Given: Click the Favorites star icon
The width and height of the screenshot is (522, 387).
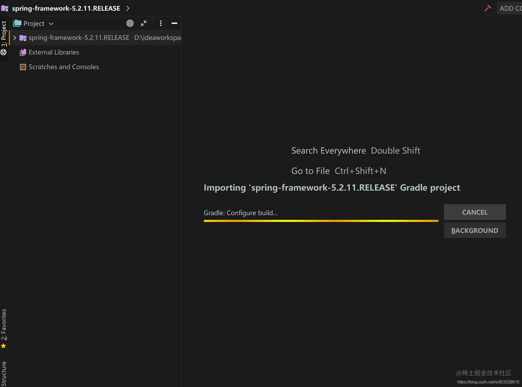Looking at the screenshot, I should (x=3, y=346).
